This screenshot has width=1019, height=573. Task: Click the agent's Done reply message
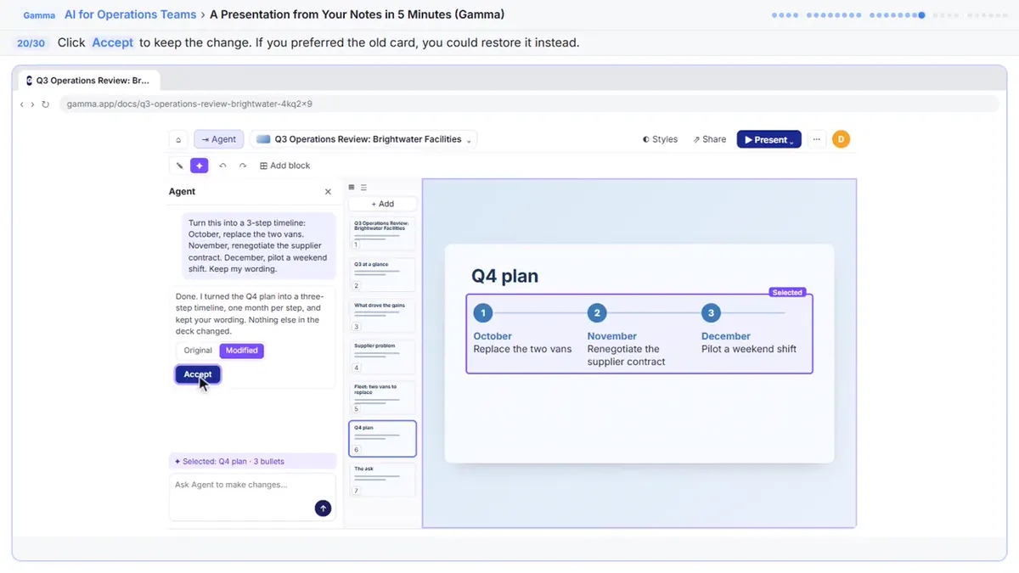pos(251,314)
